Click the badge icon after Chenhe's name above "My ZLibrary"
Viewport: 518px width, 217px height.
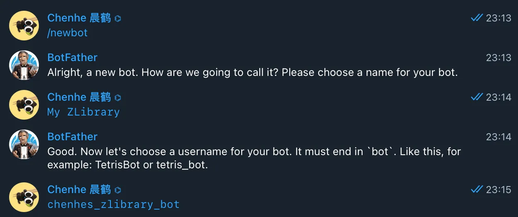tap(118, 98)
